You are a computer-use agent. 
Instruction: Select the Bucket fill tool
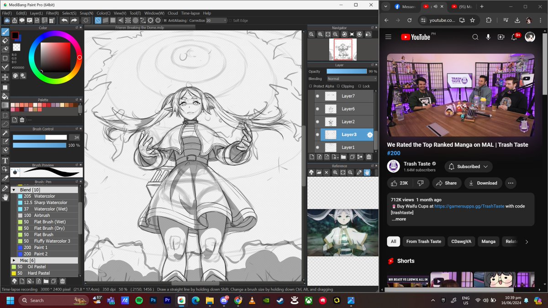[5, 96]
